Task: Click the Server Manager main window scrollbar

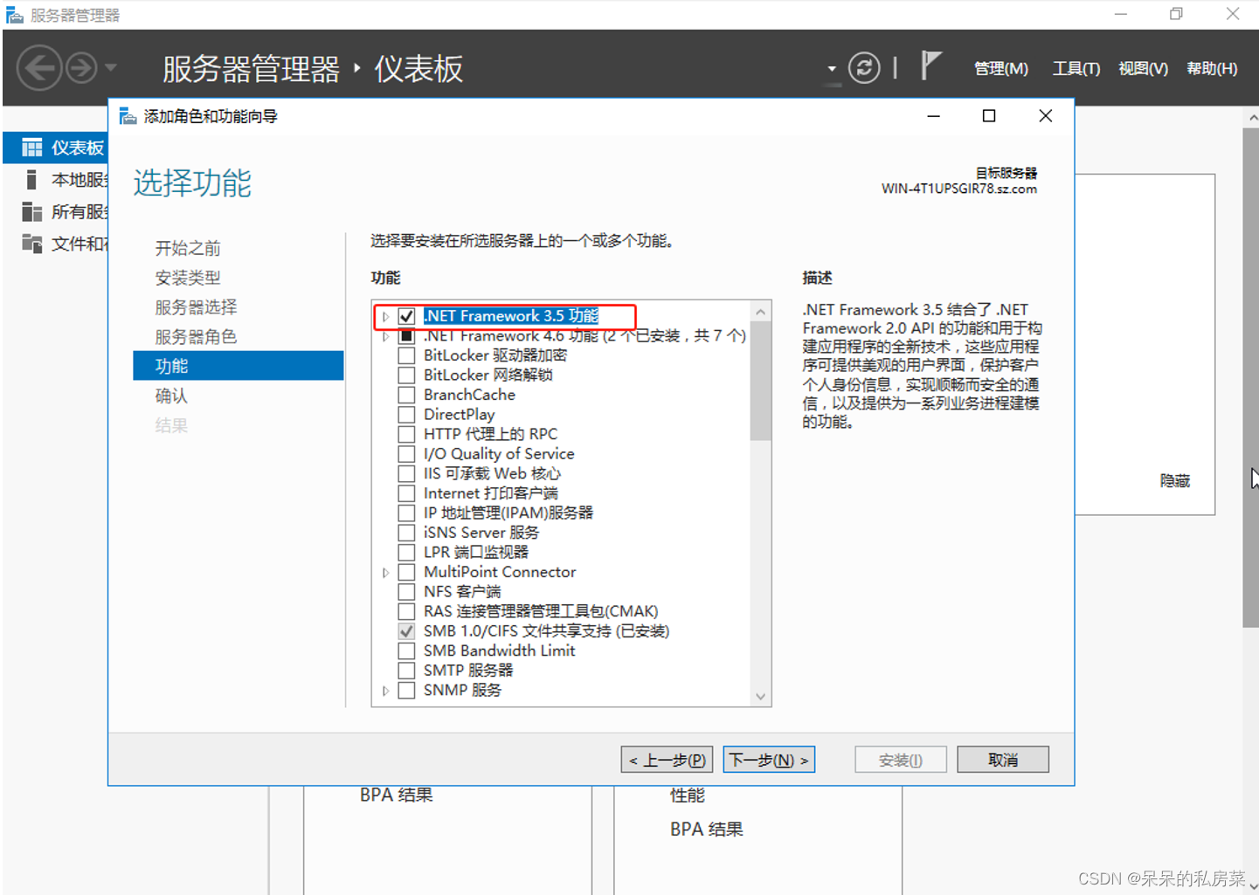Action: pyautogui.click(x=1251, y=377)
